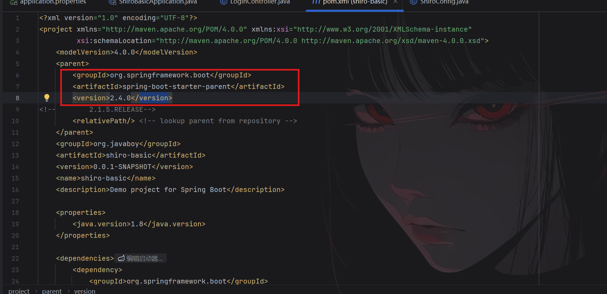Viewport: 607px width, 294px height.
Task: Click the class icon on LoginController.java tab
Action: click(x=224, y=2)
